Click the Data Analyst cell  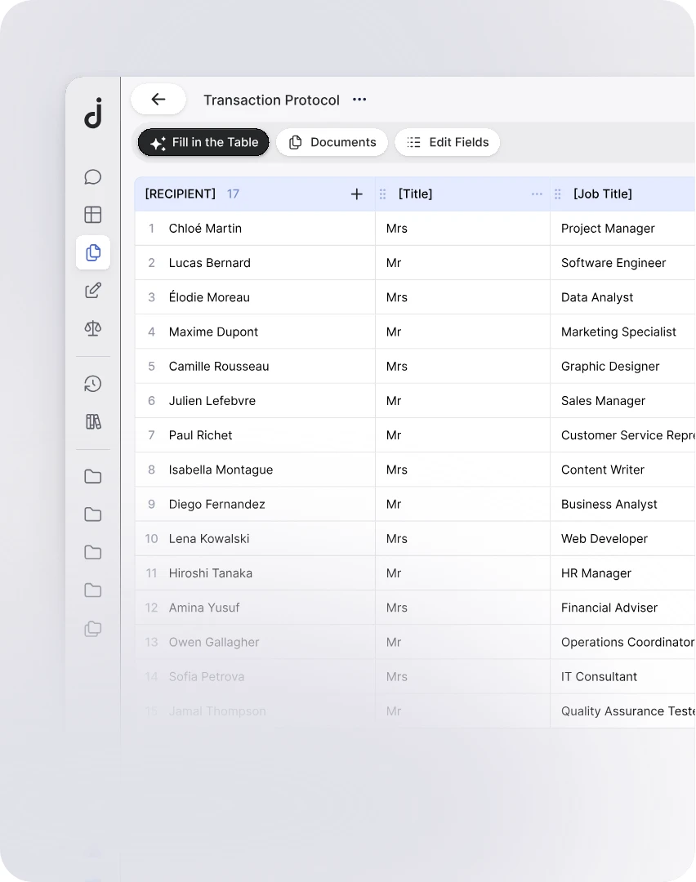tap(622, 297)
